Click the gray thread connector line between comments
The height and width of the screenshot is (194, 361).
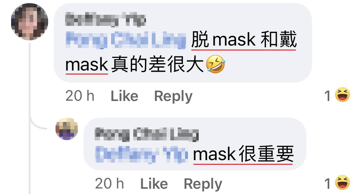click(x=30, y=115)
